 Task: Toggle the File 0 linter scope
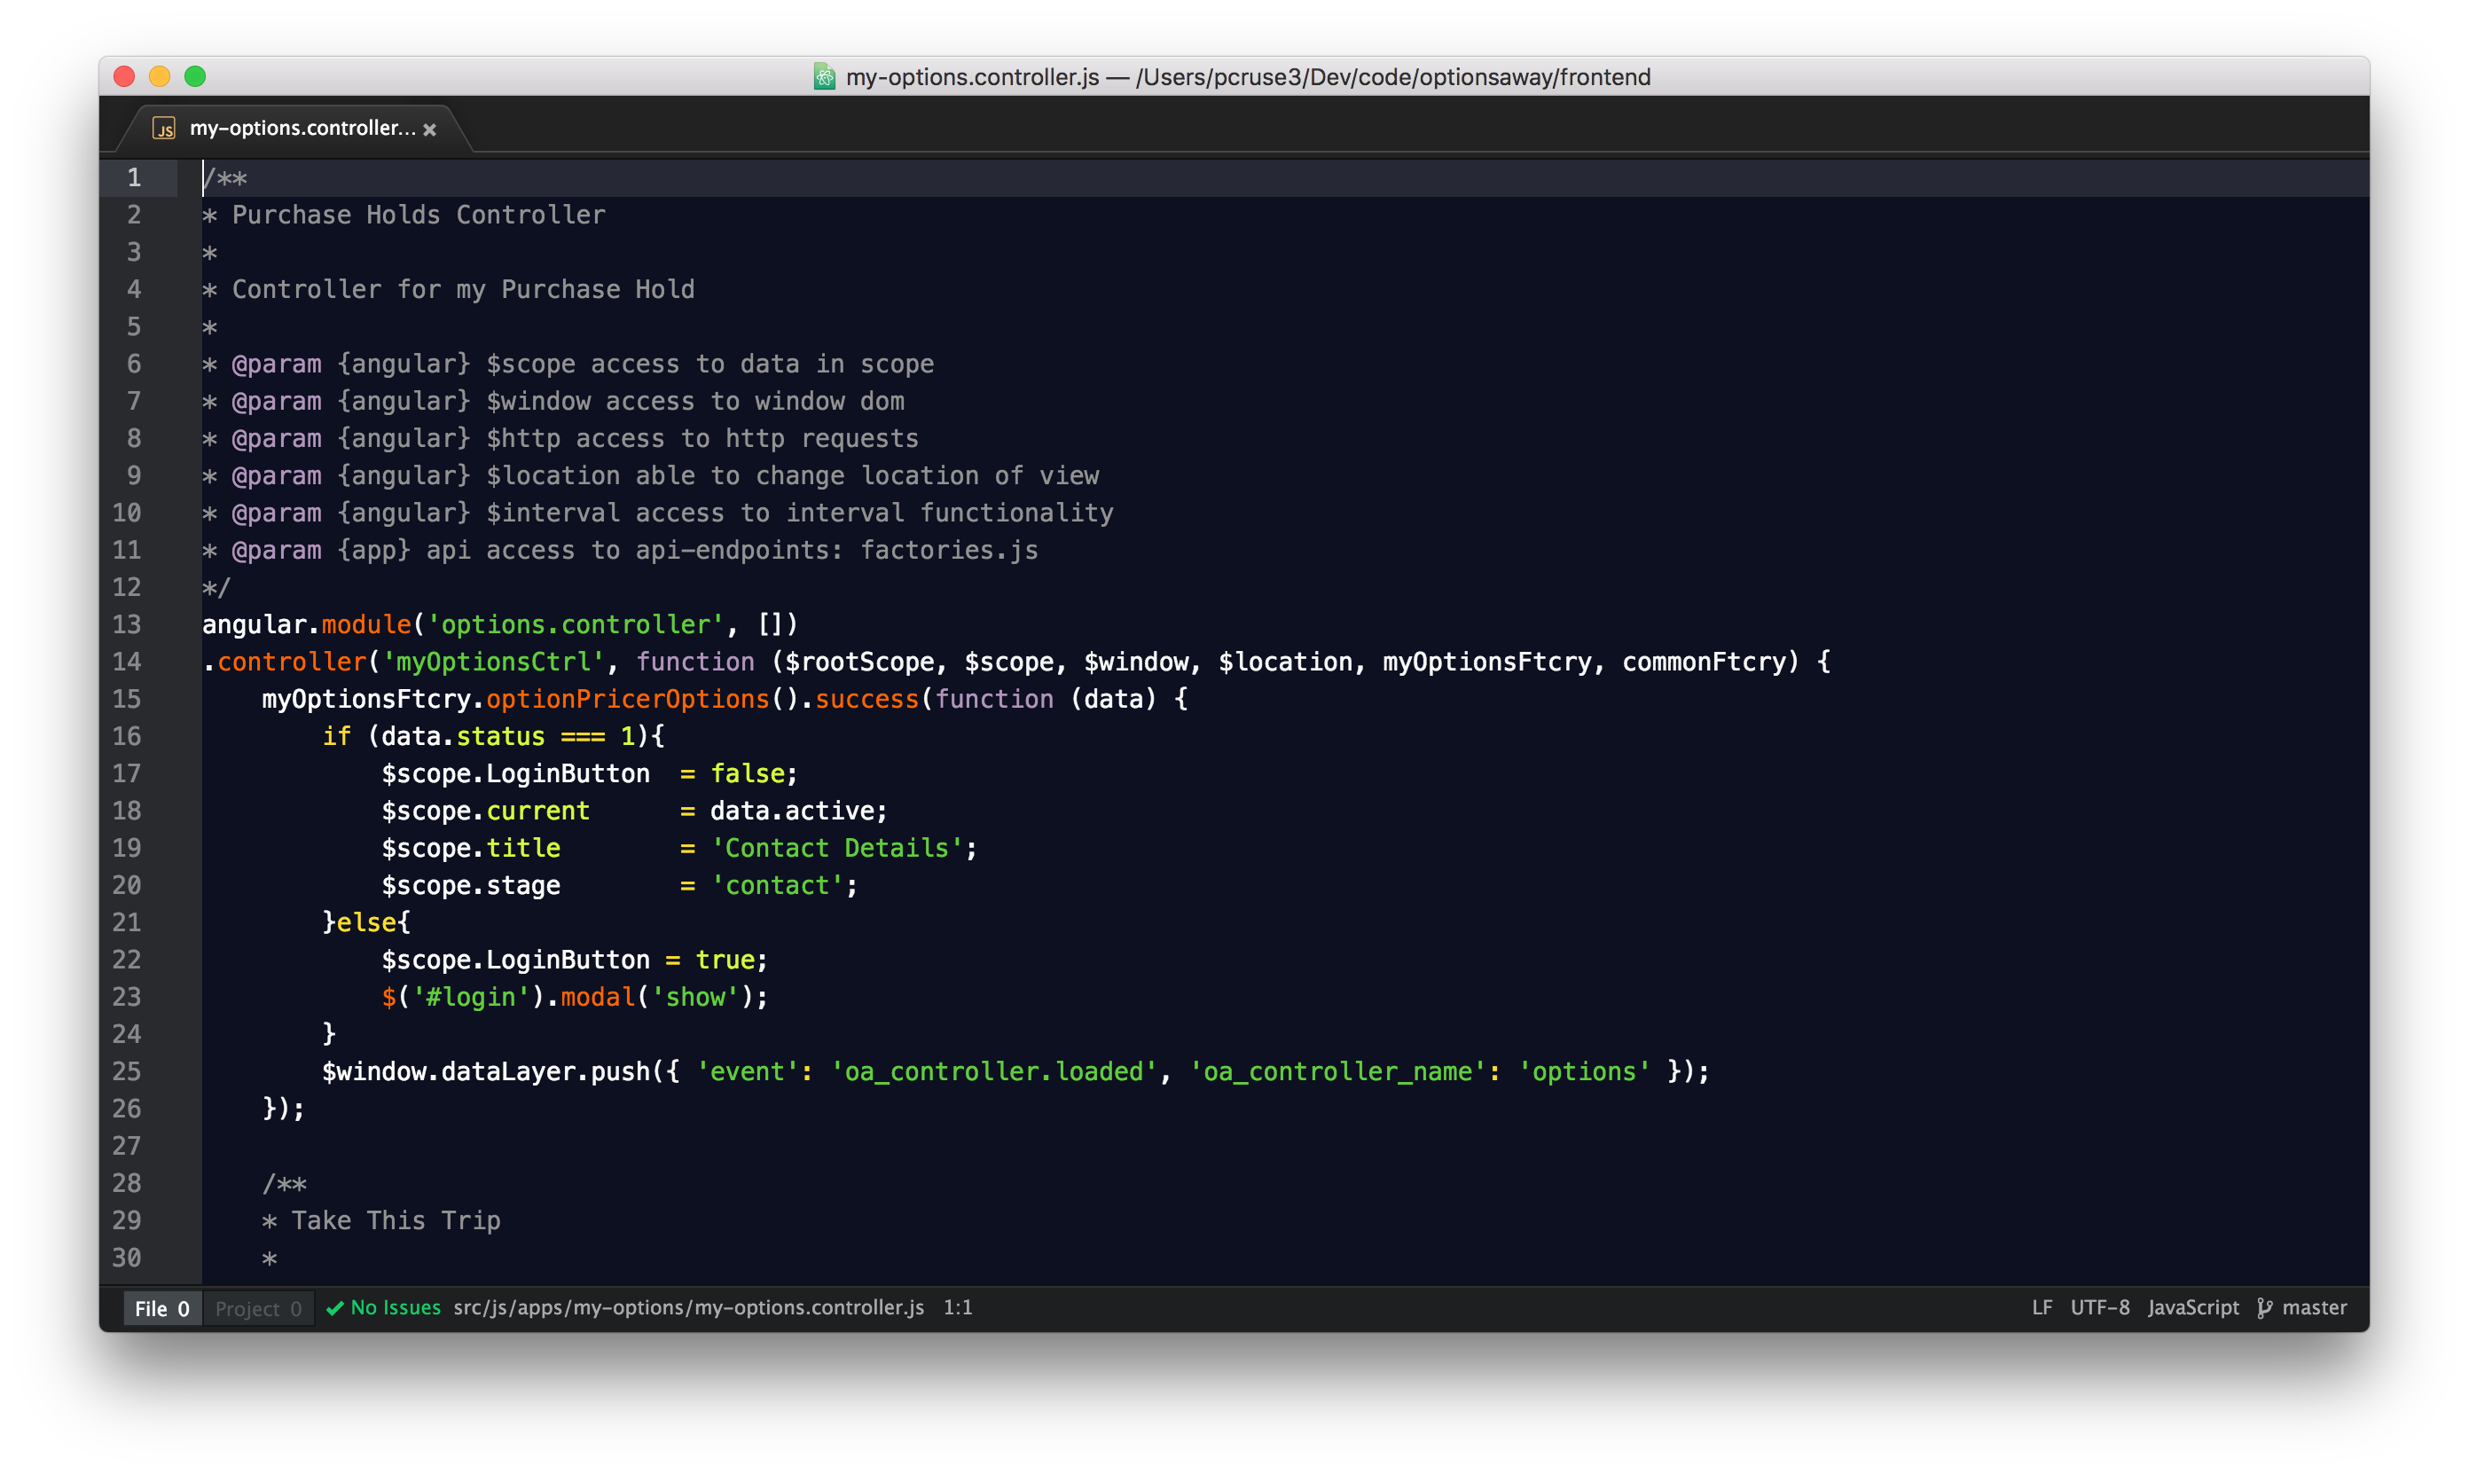click(162, 1308)
